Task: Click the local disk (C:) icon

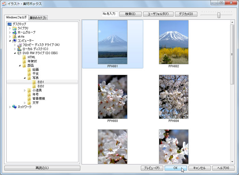Action: coord(19,49)
